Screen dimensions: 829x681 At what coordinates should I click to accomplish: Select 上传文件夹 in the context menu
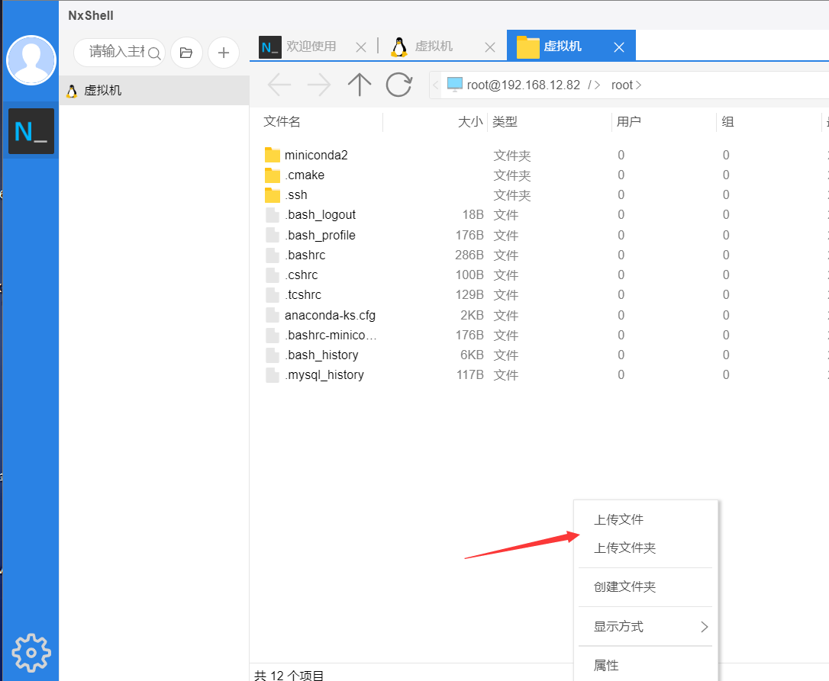619,546
